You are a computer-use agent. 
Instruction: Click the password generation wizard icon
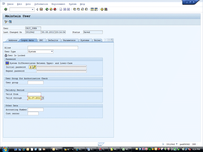coord(34,67)
